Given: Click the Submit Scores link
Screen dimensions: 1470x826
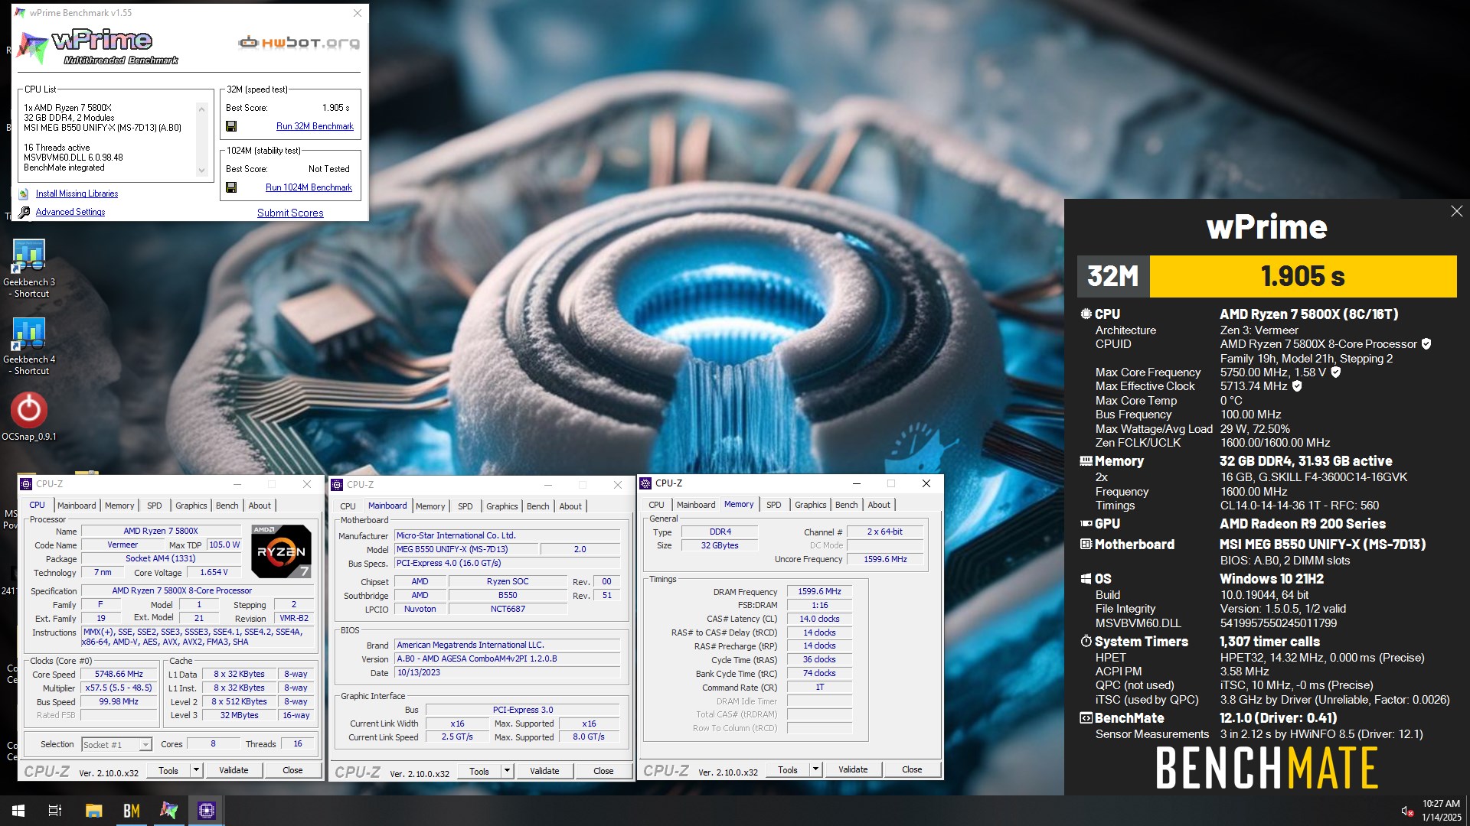Looking at the screenshot, I should pos(290,213).
